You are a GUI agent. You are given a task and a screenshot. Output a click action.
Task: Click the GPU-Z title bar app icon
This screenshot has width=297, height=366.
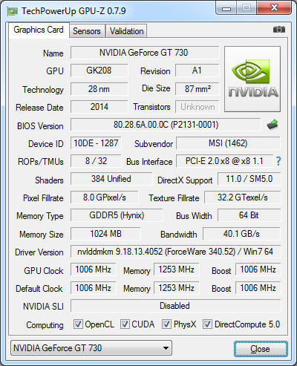13,11
